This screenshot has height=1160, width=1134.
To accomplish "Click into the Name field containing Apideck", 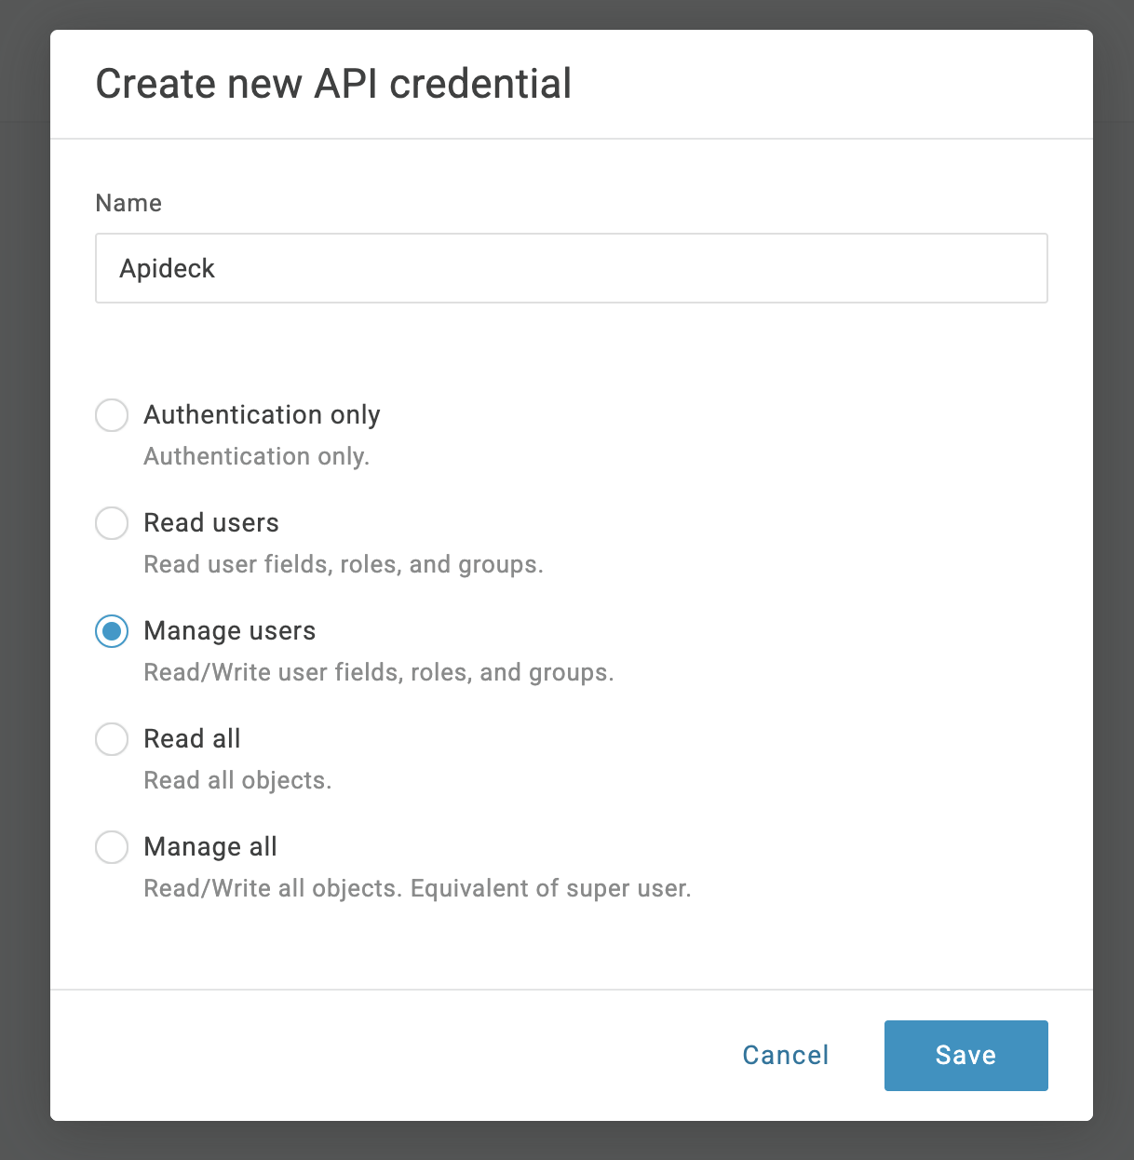I will 572,268.
